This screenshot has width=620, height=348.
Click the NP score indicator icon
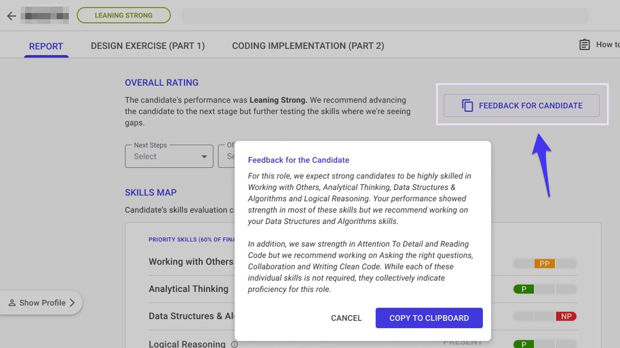coord(565,316)
